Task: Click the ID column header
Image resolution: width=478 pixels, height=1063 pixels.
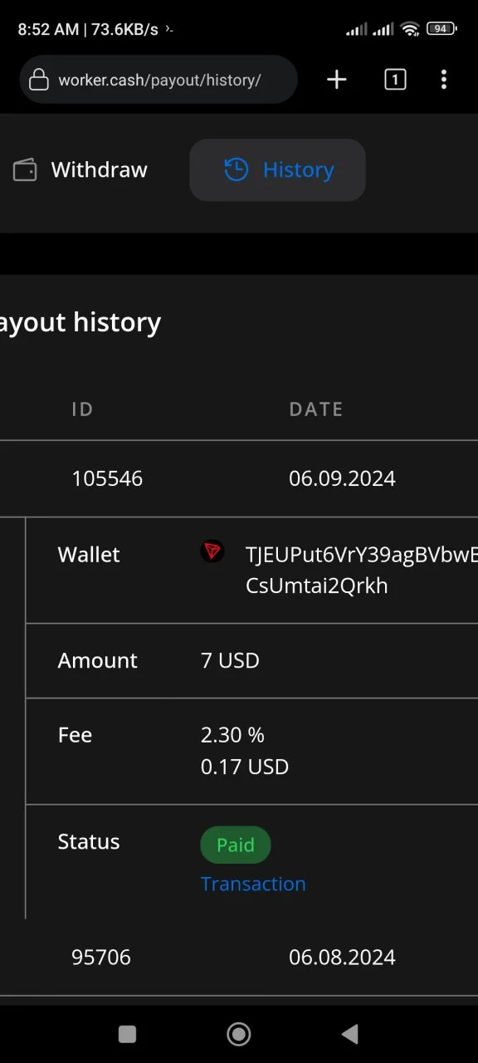Action: 82,409
